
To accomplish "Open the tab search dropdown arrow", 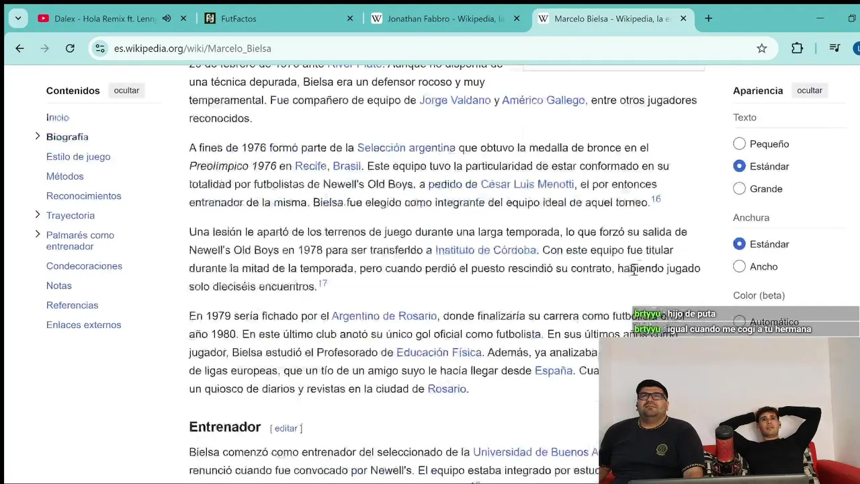I will pos(18,19).
